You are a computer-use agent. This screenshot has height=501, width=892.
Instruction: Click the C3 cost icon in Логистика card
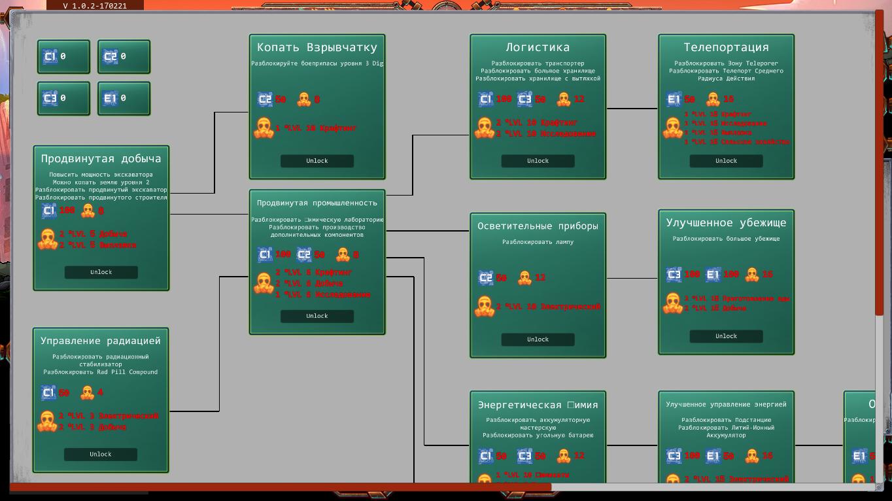(524, 99)
